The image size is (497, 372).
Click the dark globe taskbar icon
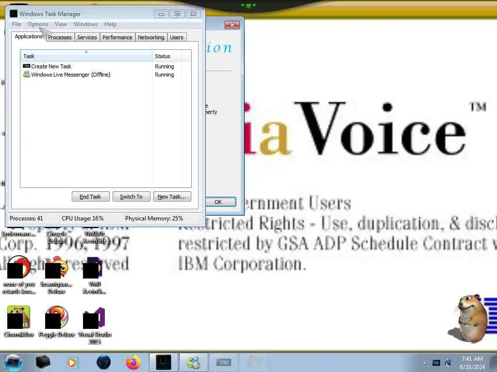(x=104, y=362)
